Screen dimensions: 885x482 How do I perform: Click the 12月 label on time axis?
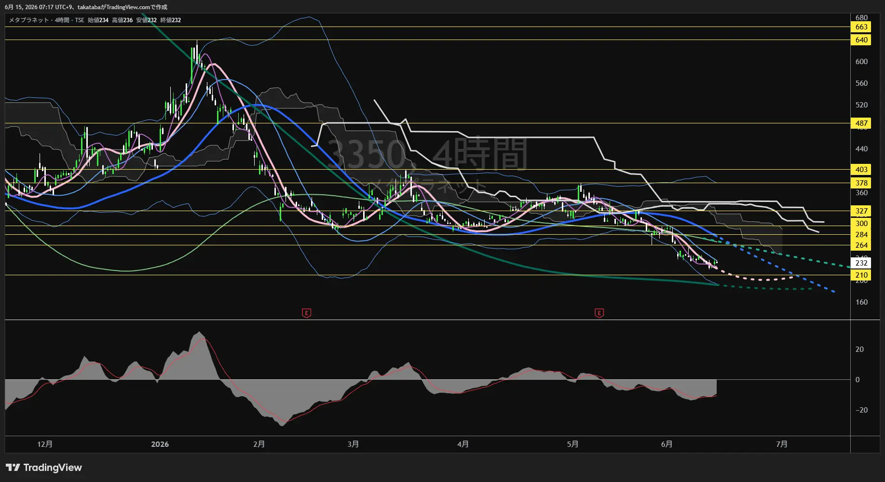pos(45,444)
